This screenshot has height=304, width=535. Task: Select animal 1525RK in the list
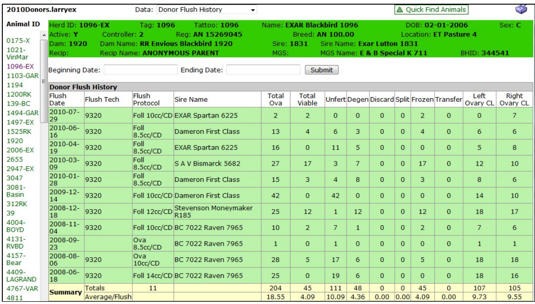19,131
